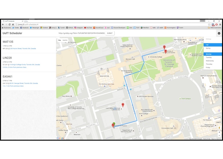Click the browser back arrow
223x159 pixels.
[3, 24]
